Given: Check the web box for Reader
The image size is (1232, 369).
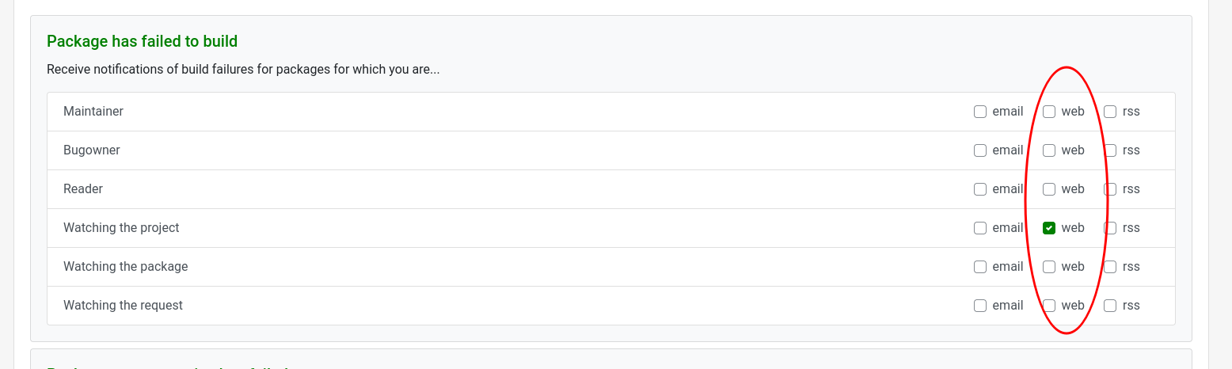Looking at the screenshot, I should click(1049, 189).
